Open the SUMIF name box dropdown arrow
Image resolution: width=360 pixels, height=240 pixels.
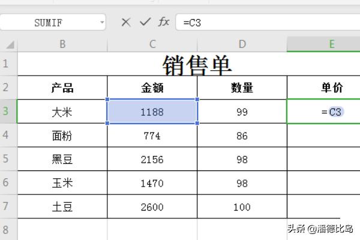point(102,22)
